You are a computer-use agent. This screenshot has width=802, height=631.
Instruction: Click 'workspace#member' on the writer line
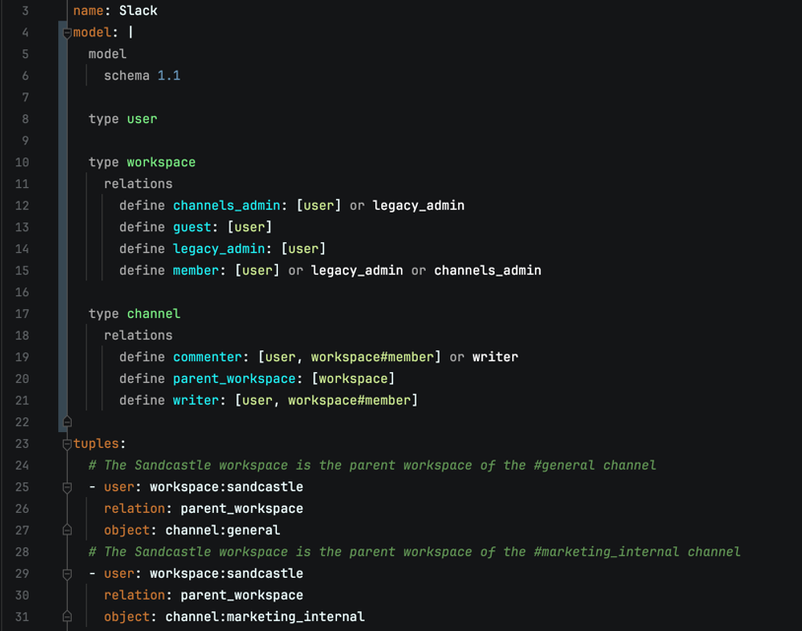[x=350, y=400]
